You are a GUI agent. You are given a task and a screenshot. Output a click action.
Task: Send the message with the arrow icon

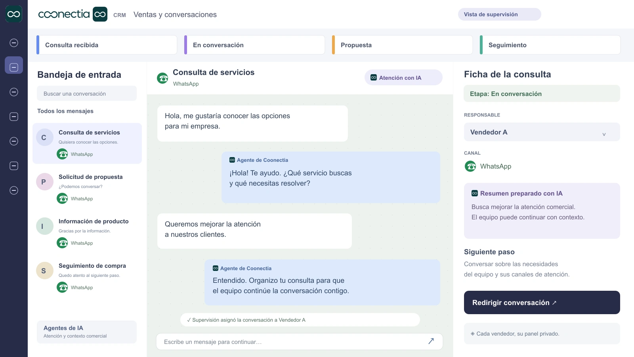point(431,341)
